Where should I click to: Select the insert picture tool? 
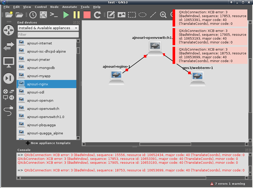(122, 15)
